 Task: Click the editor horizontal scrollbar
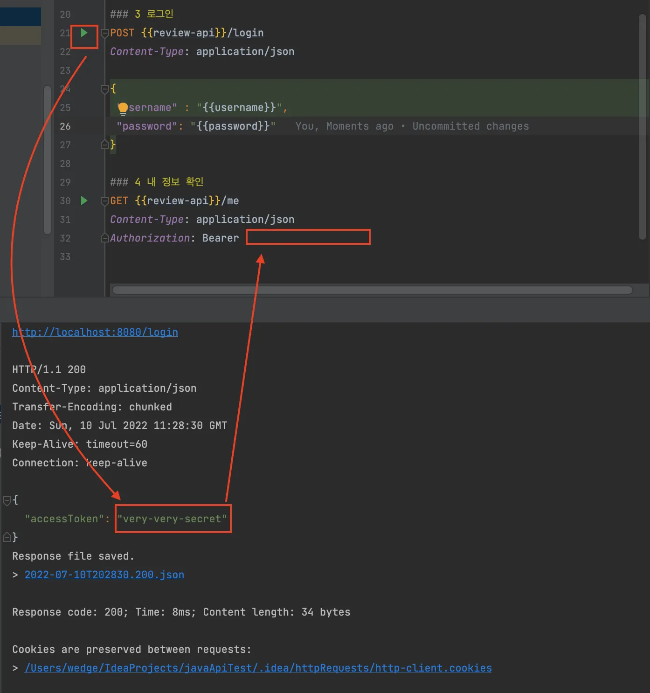[x=373, y=290]
